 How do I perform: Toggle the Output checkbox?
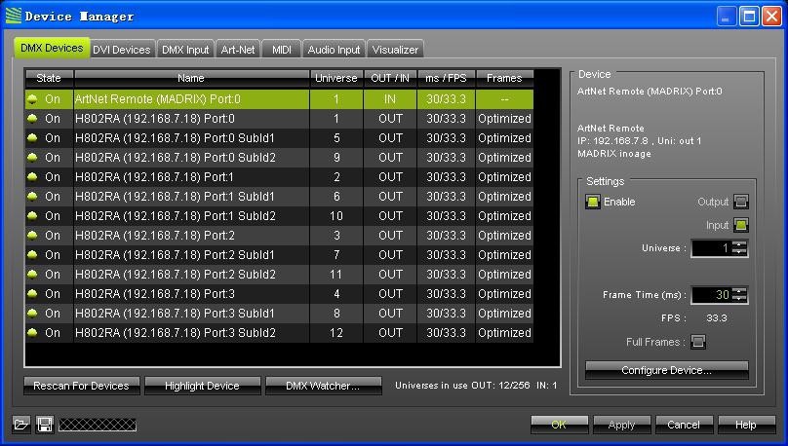click(x=741, y=202)
